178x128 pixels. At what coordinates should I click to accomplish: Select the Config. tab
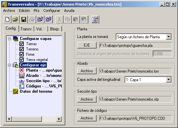pos(11,28)
